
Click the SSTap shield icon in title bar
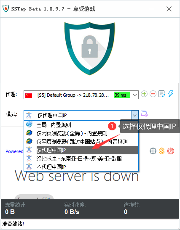[6, 9]
